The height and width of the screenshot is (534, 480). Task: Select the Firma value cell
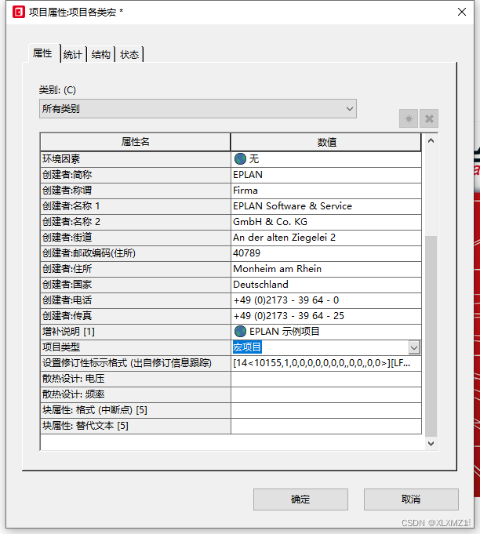click(x=326, y=191)
